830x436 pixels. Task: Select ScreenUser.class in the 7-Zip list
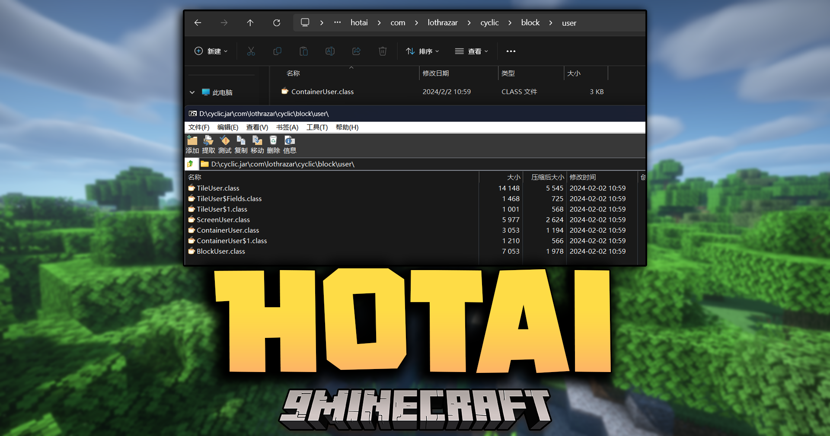(223, 220)
